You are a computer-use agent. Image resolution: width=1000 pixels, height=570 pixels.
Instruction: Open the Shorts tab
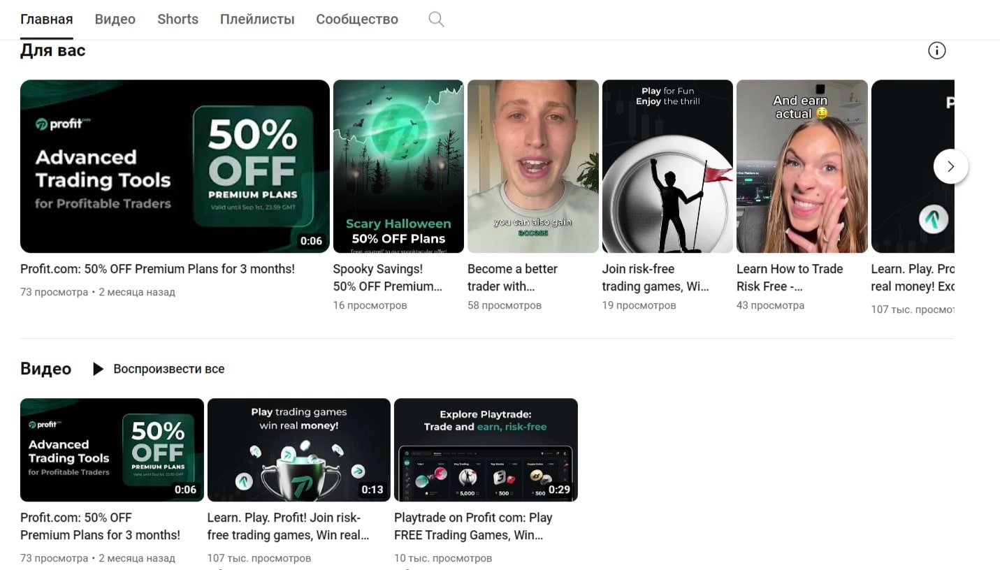point(177,20)
